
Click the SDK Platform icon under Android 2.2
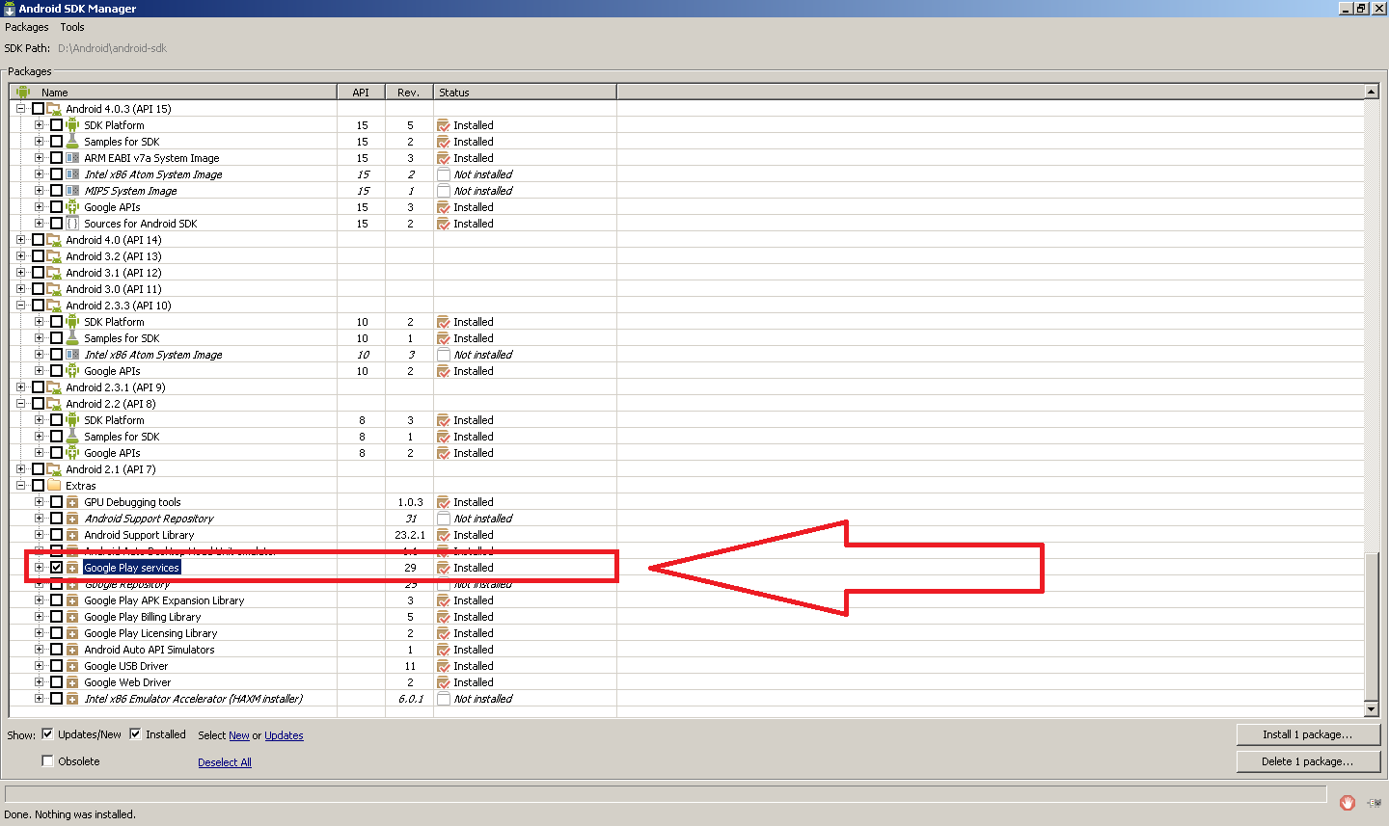pyautogui.click(x=72, y=420)
